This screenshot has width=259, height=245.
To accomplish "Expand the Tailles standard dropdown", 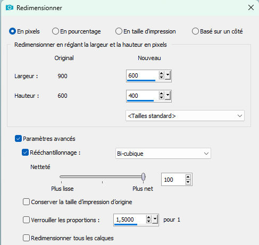I will click(185, 116).
